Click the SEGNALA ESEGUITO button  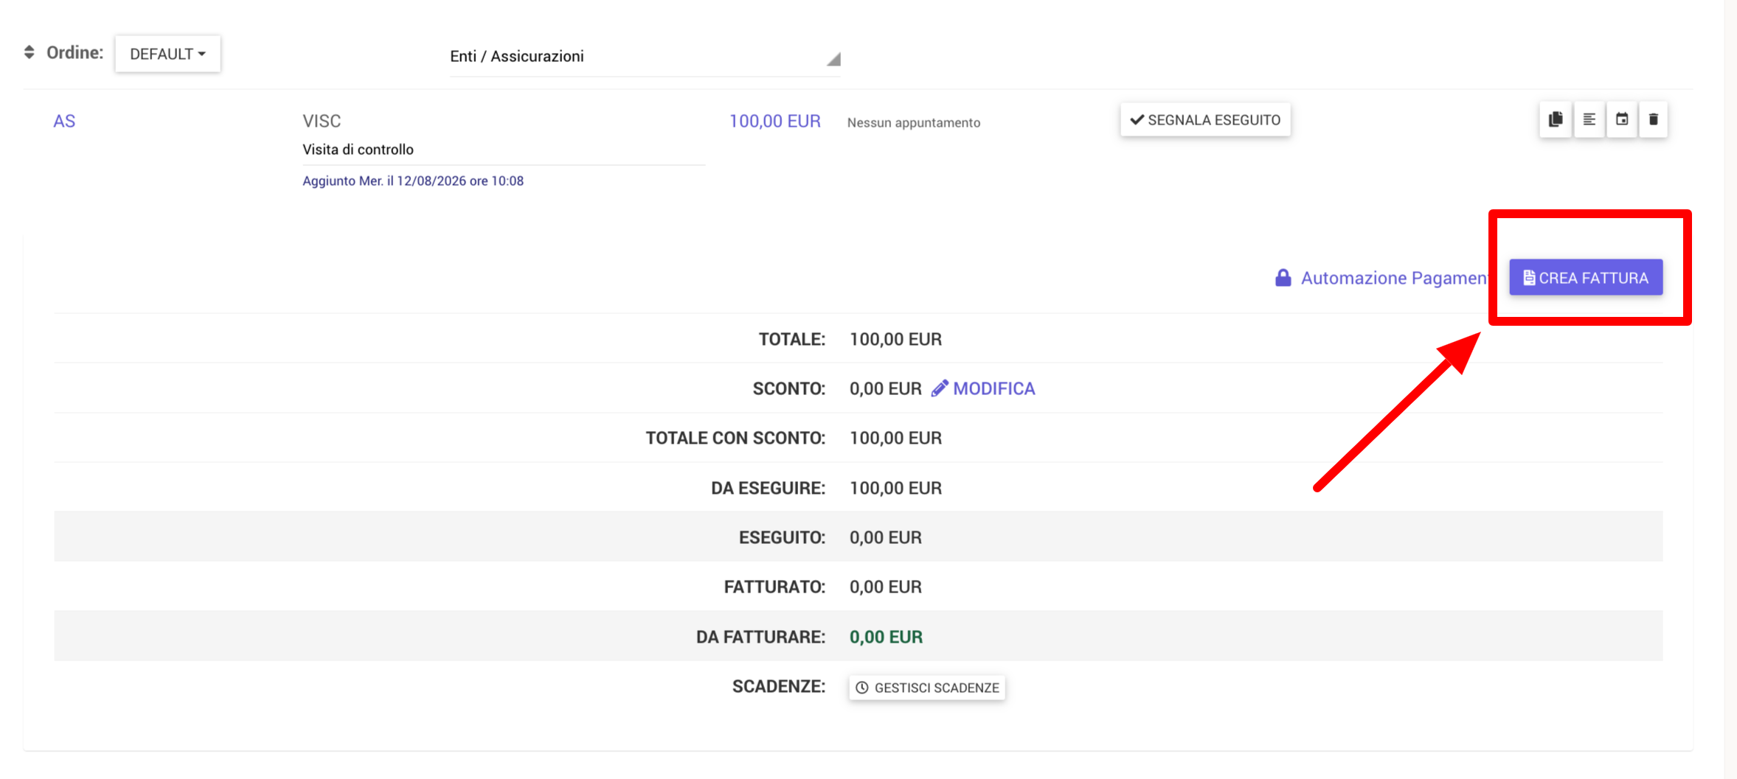[1205, 119]
